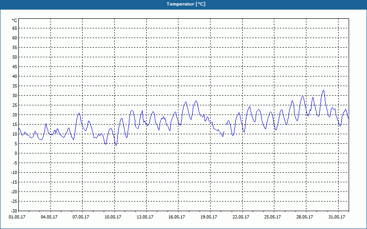Click the 15 value on the y-axis
The image size is (367, 229).
[15, 125]
